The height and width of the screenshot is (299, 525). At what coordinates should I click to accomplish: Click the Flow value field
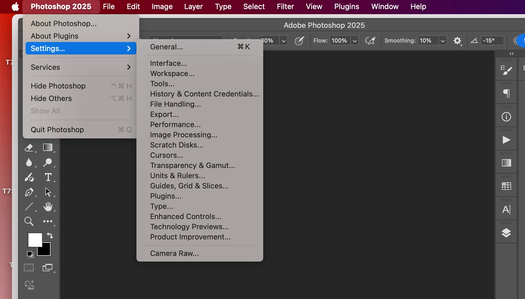340,41
